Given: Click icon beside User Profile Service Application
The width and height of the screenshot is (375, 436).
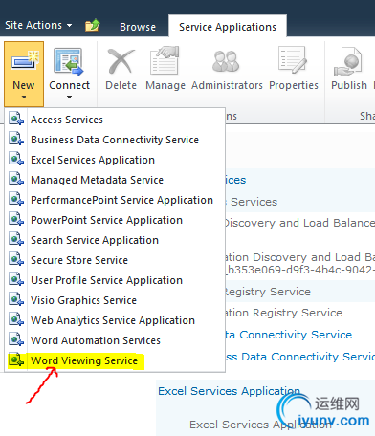Looking at the screenshot, I should [16, 279].
